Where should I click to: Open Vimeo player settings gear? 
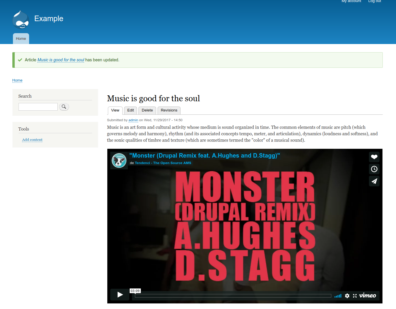pos(347,296)
